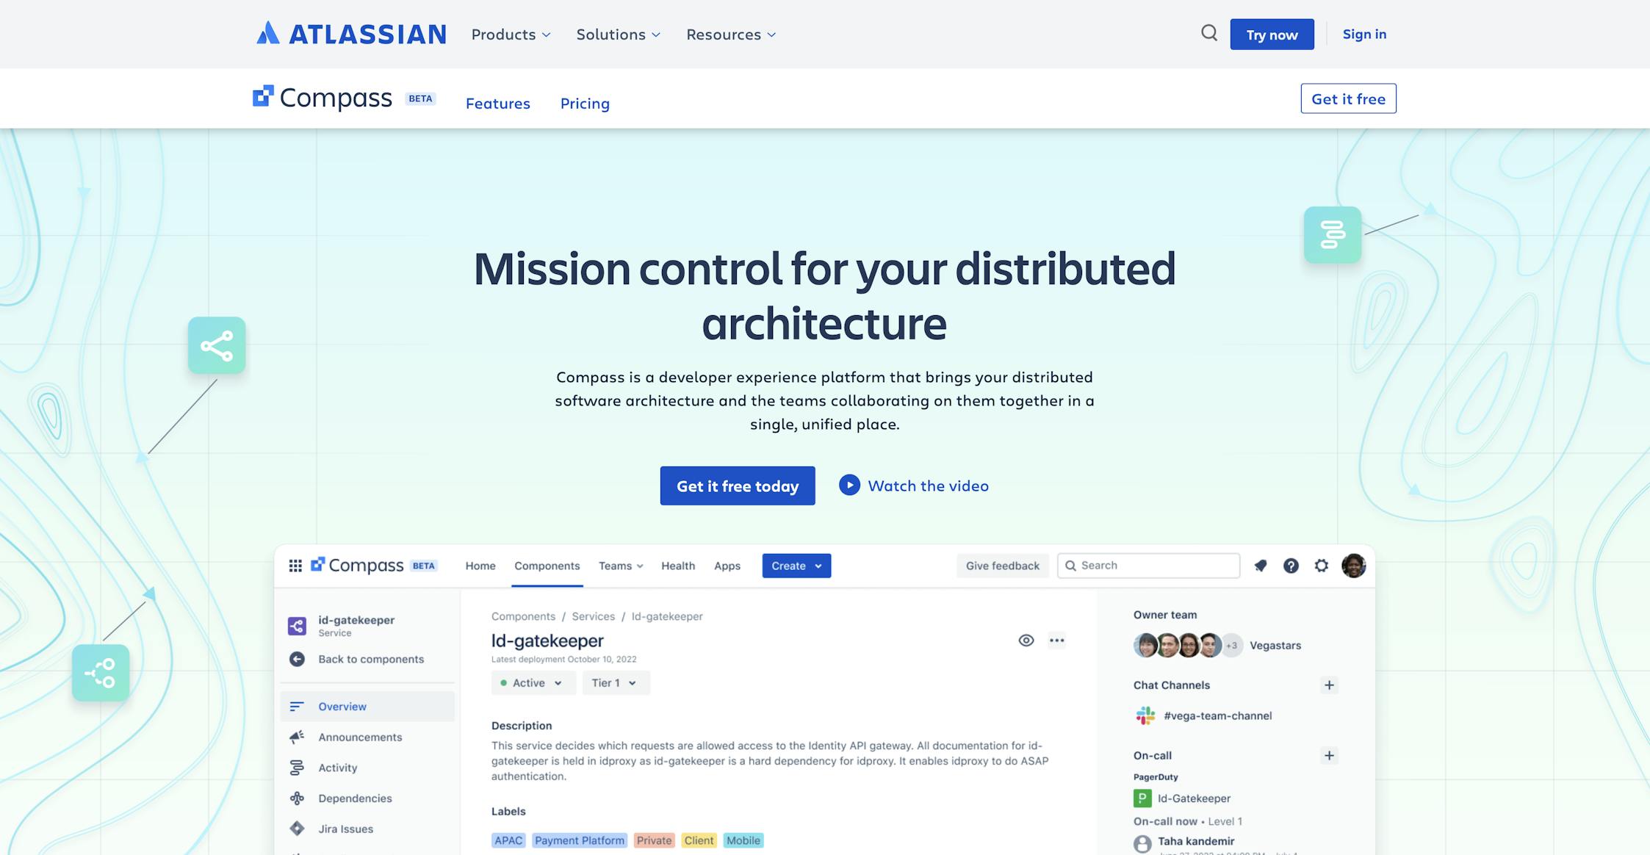Click the Services breadcrumb link
This screenshot has width=1650, height=855.
coord(594,616)
